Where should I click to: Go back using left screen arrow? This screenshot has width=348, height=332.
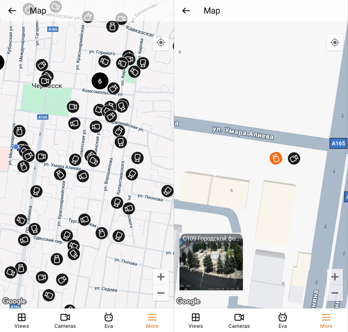click(12, 11)
